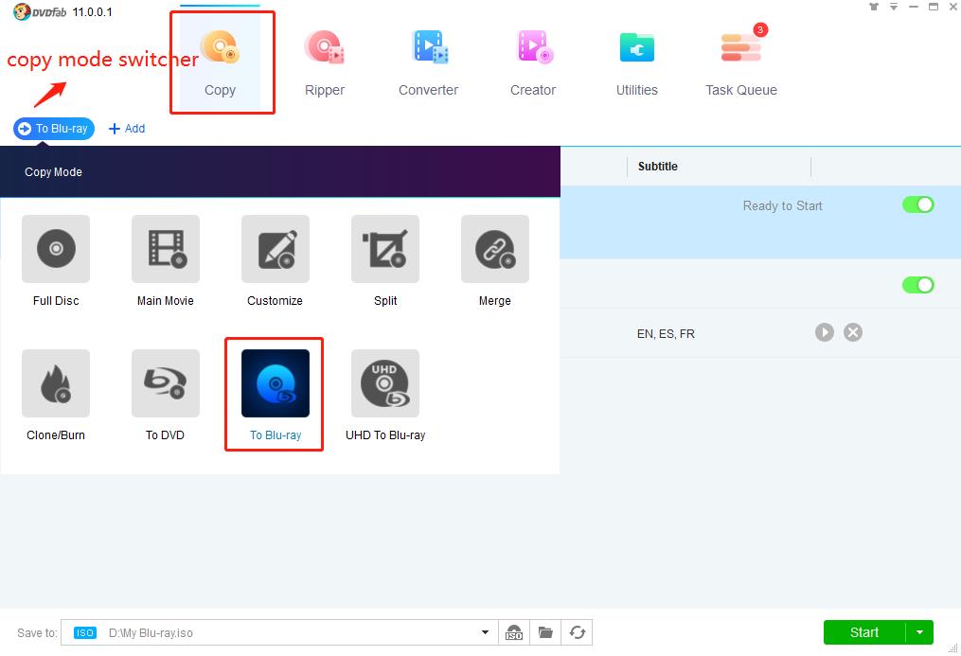Pick the Split copy mode
This screenshot has height=656, width=961.
click(385, 261)
